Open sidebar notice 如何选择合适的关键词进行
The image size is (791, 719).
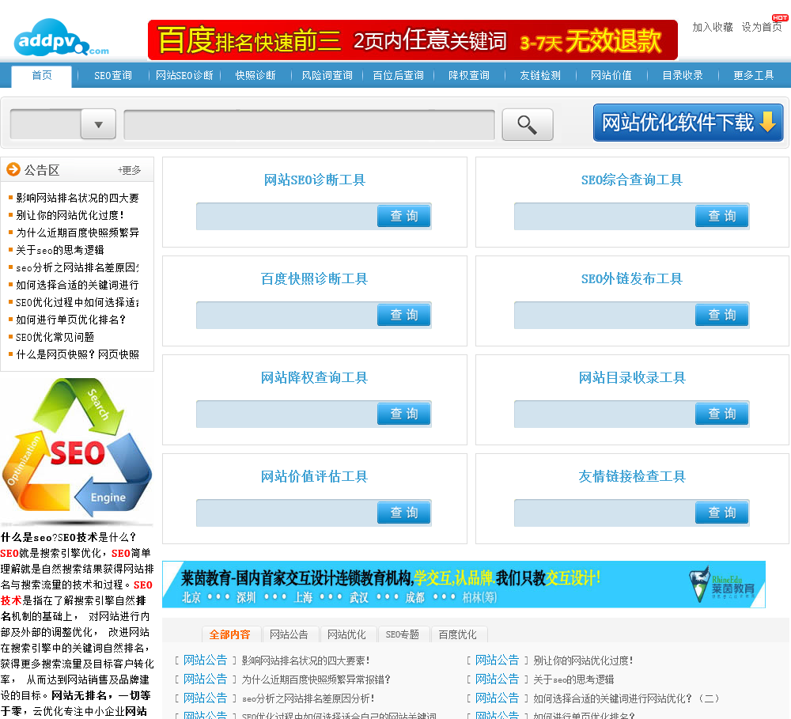tap(78, 285)
